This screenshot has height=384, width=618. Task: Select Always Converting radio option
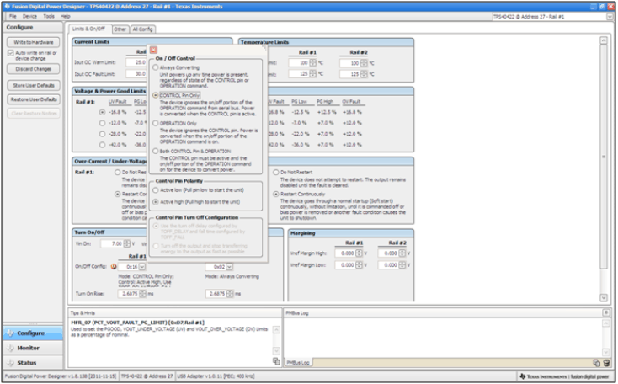coord(156,67)
